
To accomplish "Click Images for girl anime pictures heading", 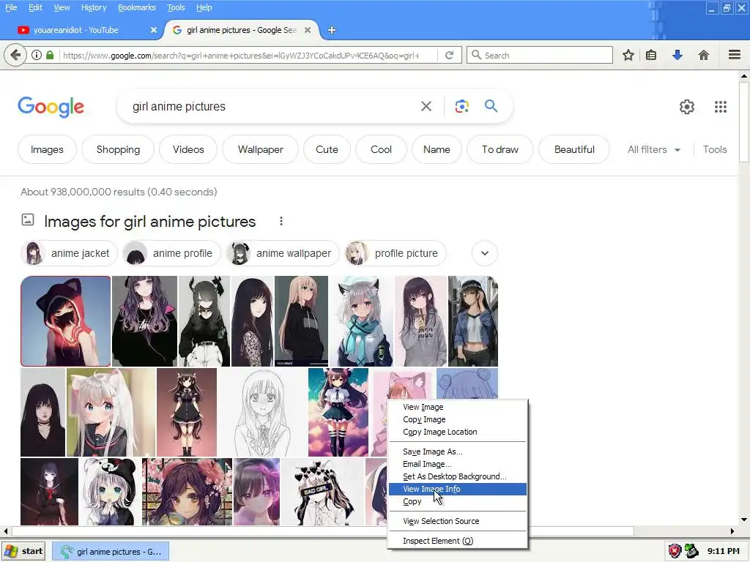I will point(149,222).
